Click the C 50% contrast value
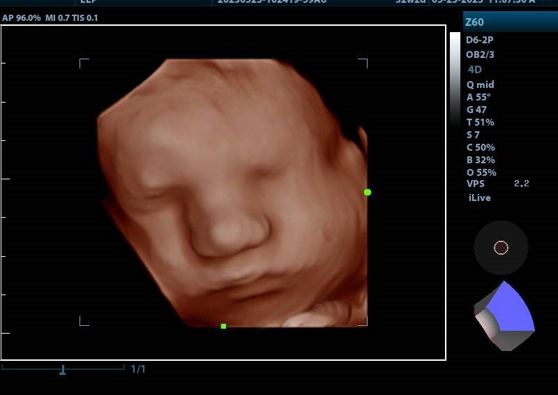Image resolution: width=558 pixels, height=395 pixels. (481, 147)
